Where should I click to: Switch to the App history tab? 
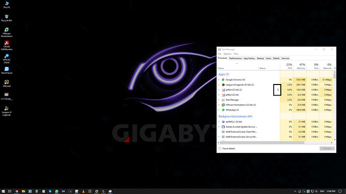click(x=249, y=58)
